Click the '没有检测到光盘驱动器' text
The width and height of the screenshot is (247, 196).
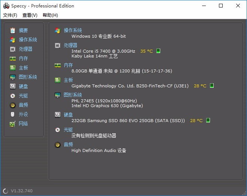click(x=94, y=136)
